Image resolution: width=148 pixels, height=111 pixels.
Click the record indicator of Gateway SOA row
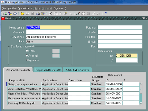pyautogui.click(x=7, y=103)
